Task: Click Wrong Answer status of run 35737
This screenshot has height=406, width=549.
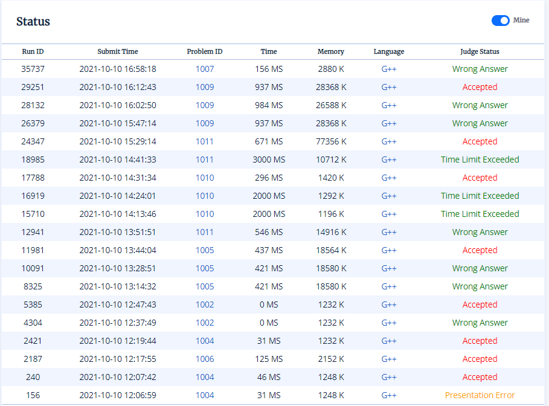Action: tap(480, 69)
